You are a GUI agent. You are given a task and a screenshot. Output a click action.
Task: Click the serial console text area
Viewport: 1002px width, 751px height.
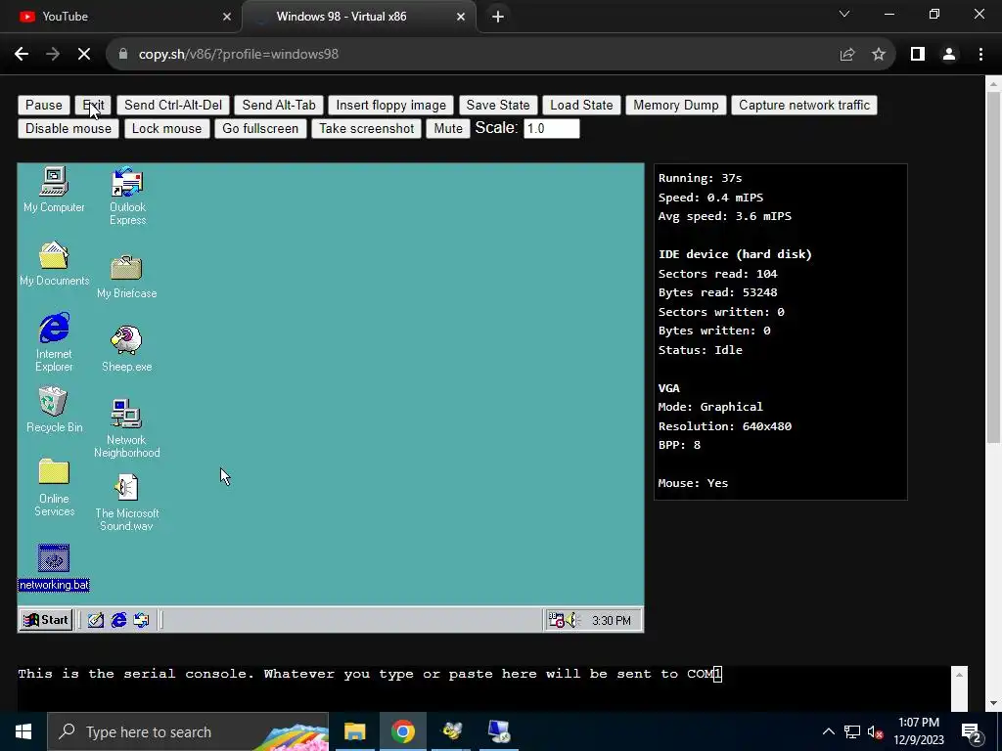point(483,688)
